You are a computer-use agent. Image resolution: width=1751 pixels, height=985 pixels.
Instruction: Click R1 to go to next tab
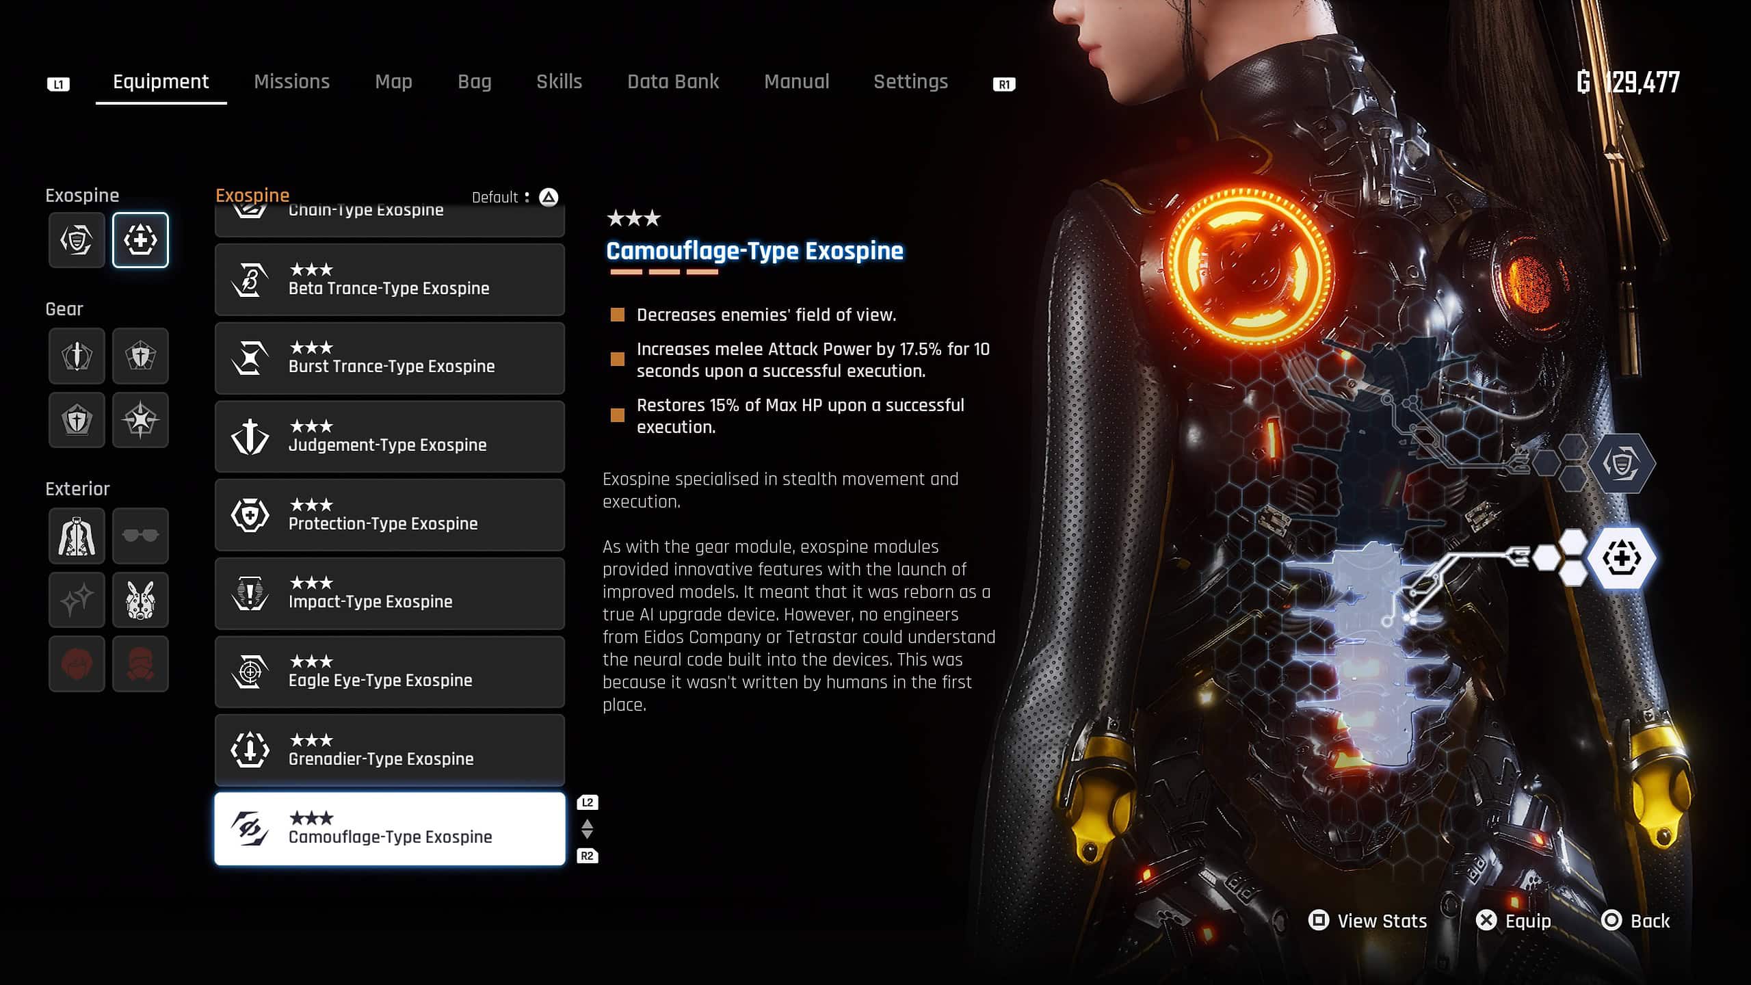(x=1004, y=84)
